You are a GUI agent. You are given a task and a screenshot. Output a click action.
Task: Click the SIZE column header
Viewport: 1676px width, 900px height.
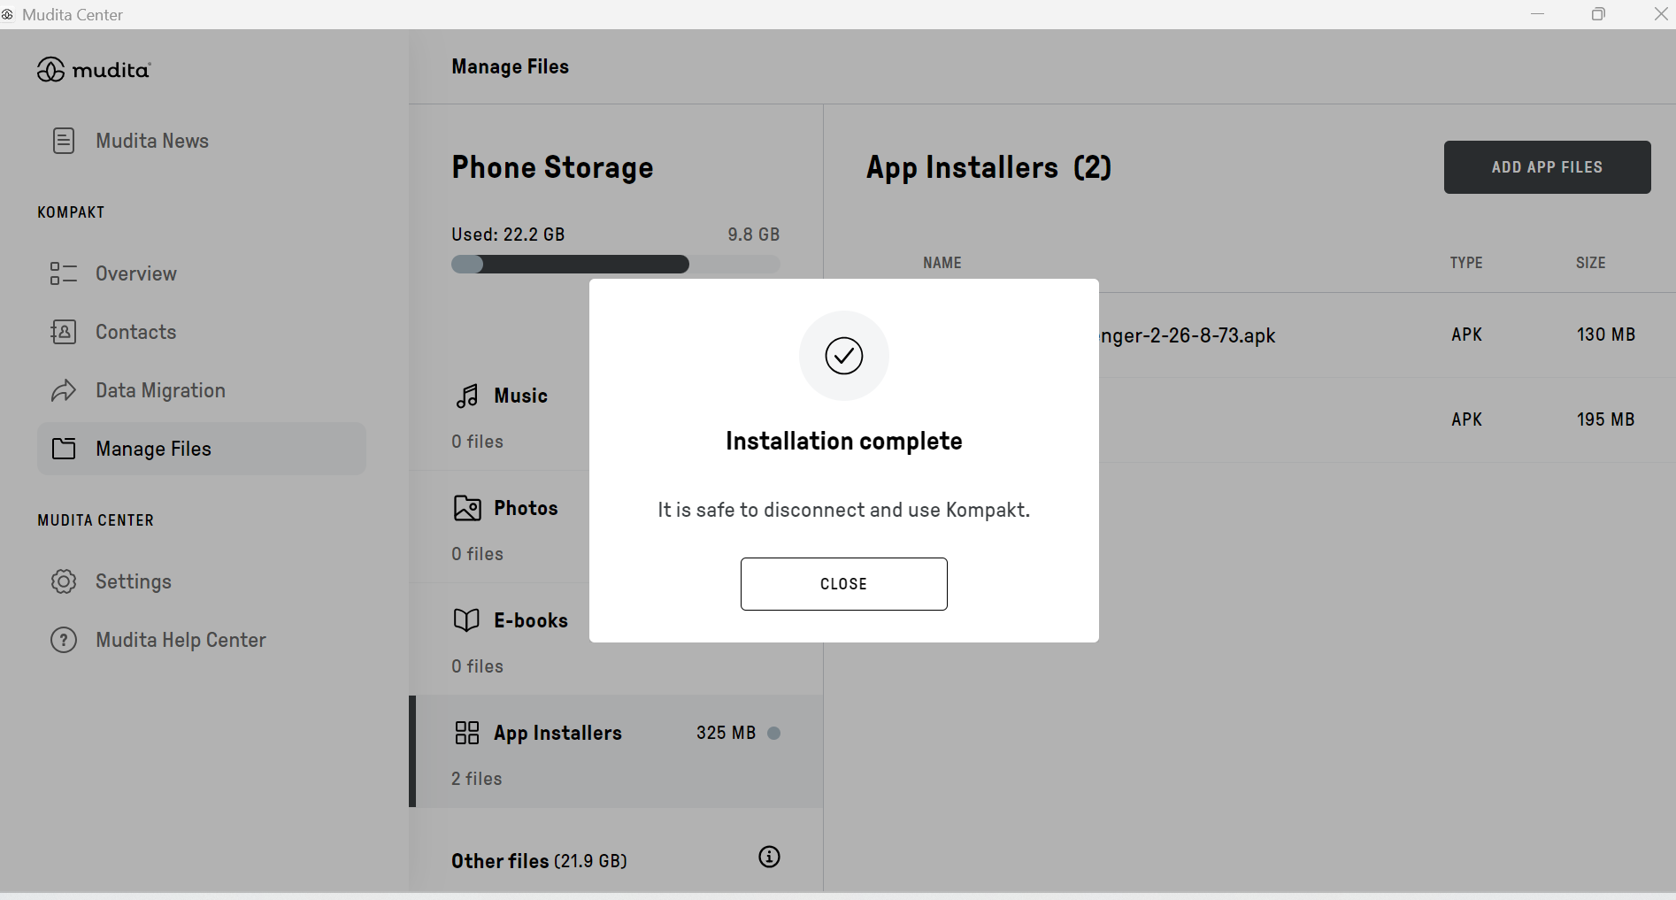pyautogui.click(x=1591, y=263)
